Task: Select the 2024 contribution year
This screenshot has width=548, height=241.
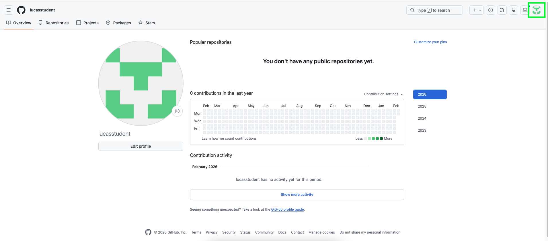Action: 422,118
